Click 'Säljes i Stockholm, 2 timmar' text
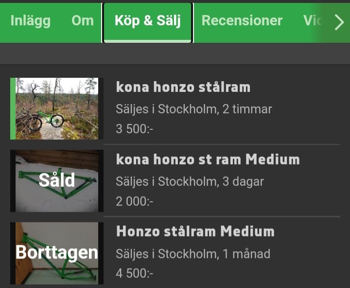This screenshot has height=288, width=350. 194,109
